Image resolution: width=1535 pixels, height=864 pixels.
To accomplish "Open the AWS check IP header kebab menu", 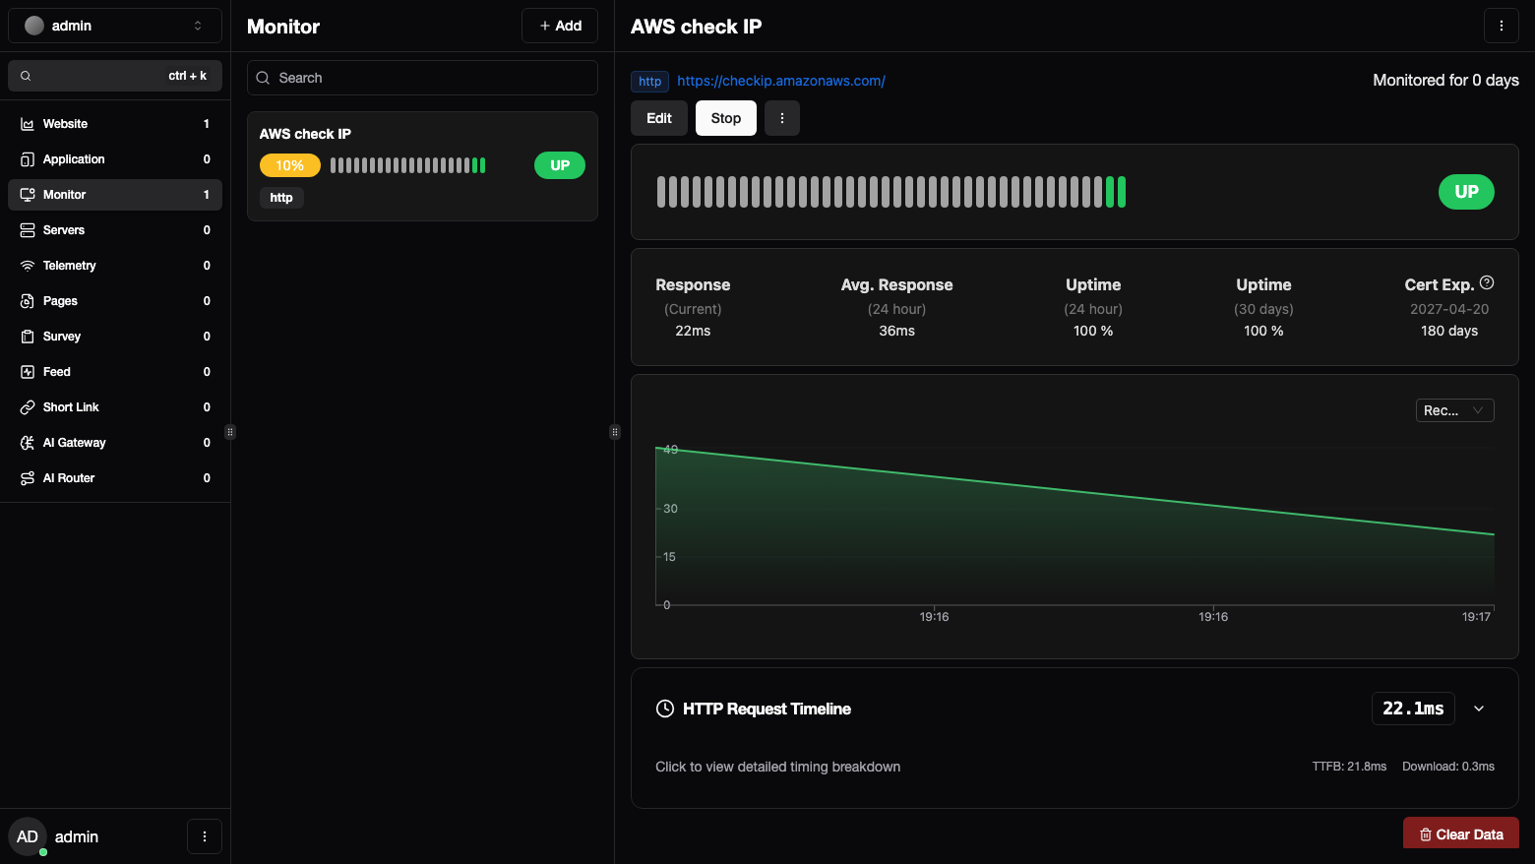I will [1502, 26].
